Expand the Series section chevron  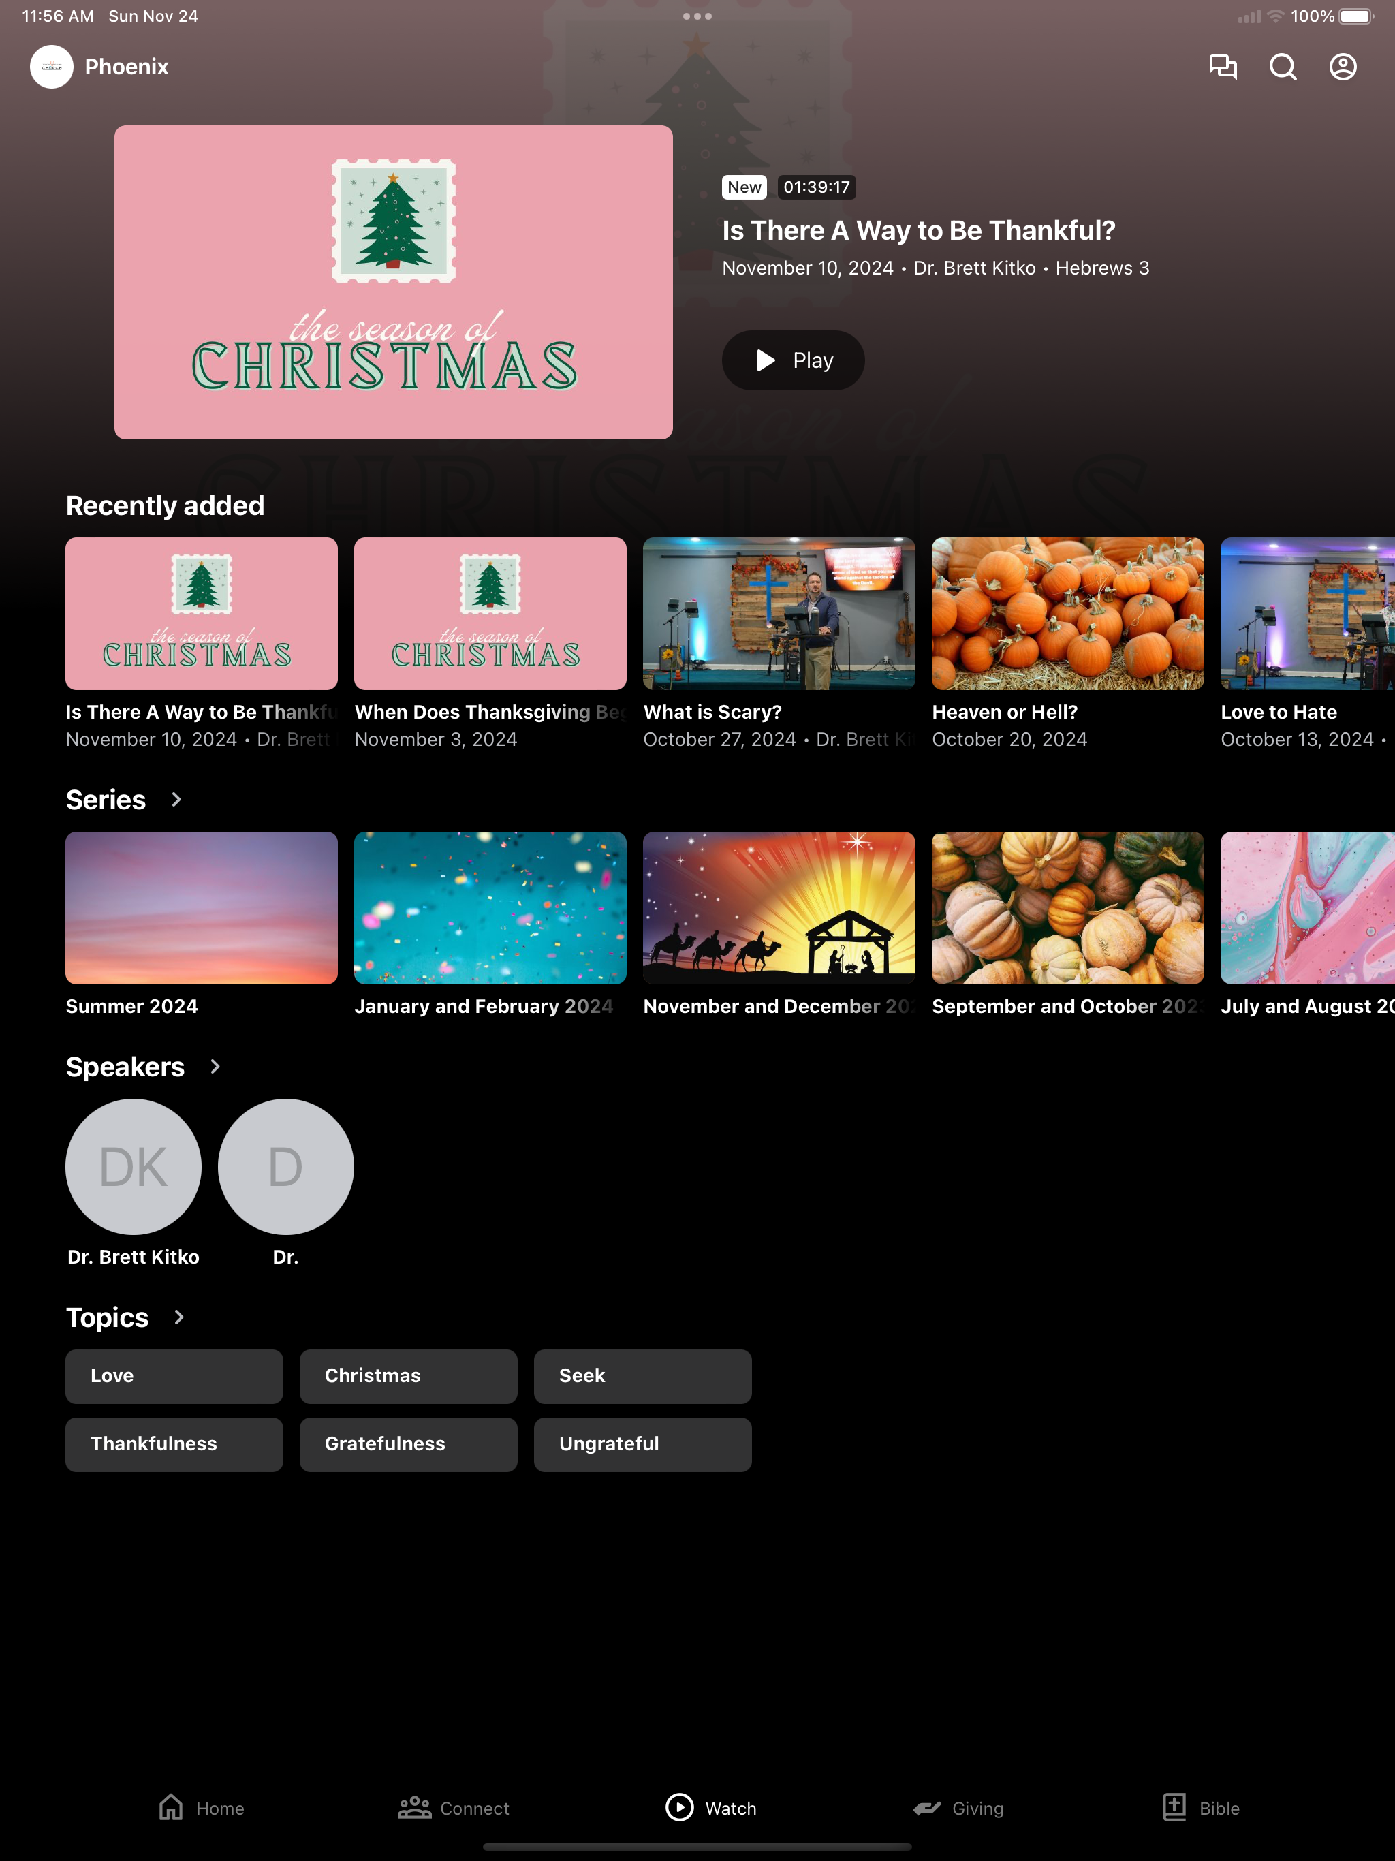(176, 799)
